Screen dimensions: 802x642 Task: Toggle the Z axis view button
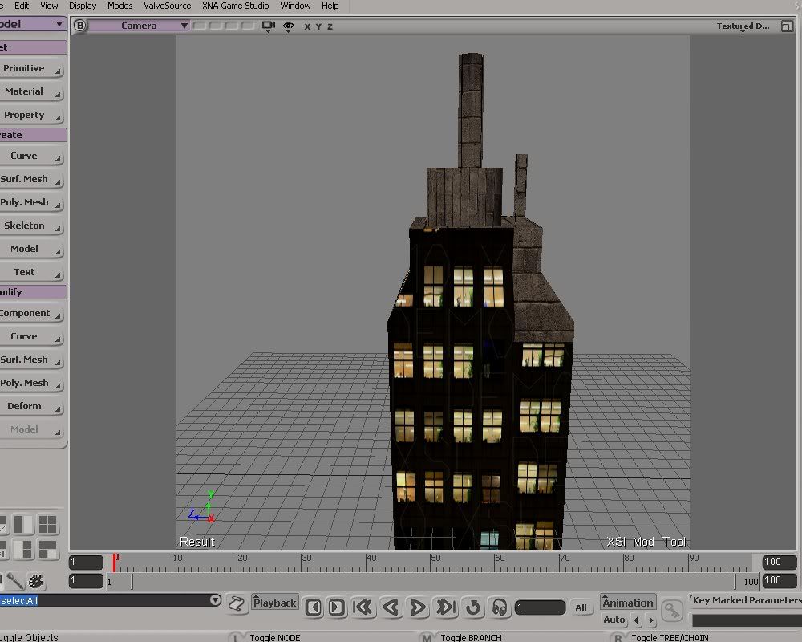(330, 26)
